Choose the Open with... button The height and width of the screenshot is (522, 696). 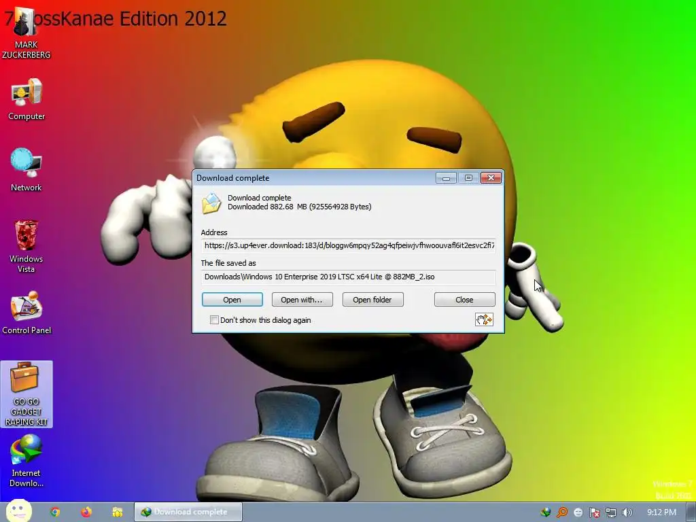coord(302,300)
